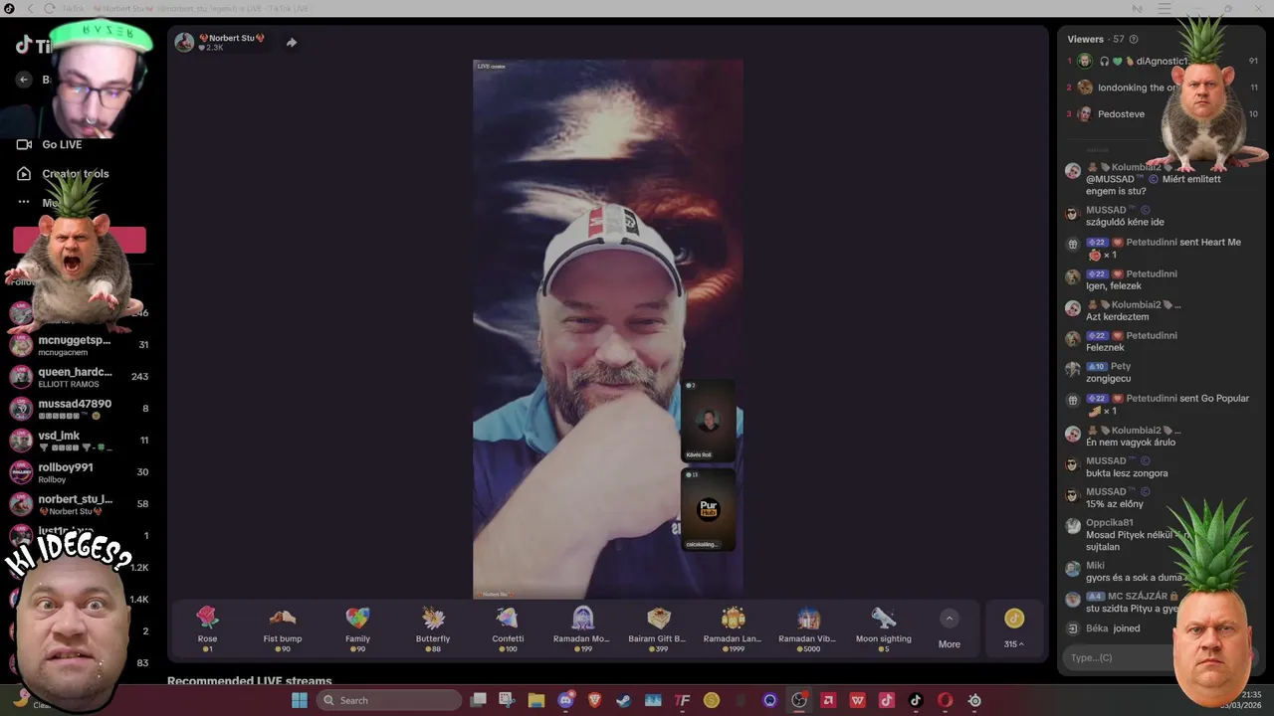
Task: Send a Fist bump gift
Action: pyautogui.click(x=283, y=628)
